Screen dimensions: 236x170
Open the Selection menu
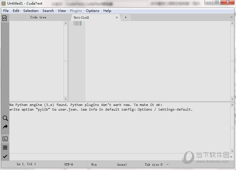pyautogui.click(x=31, y=11)
